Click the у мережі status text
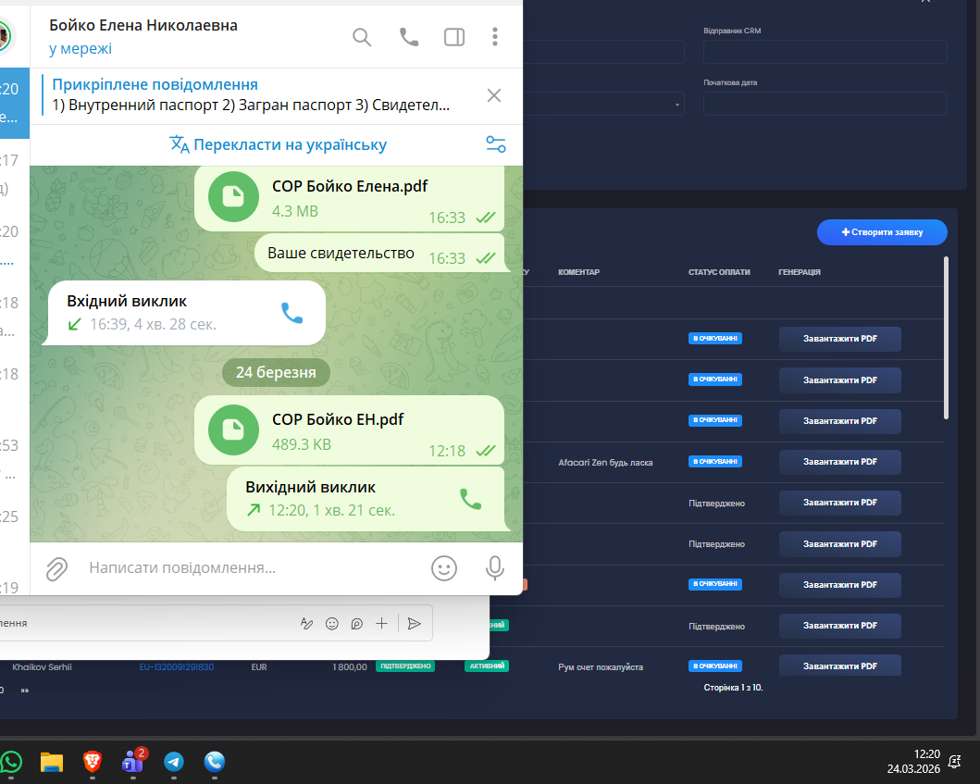This screenshot has width=980, height=784. (x=81, y=49)
